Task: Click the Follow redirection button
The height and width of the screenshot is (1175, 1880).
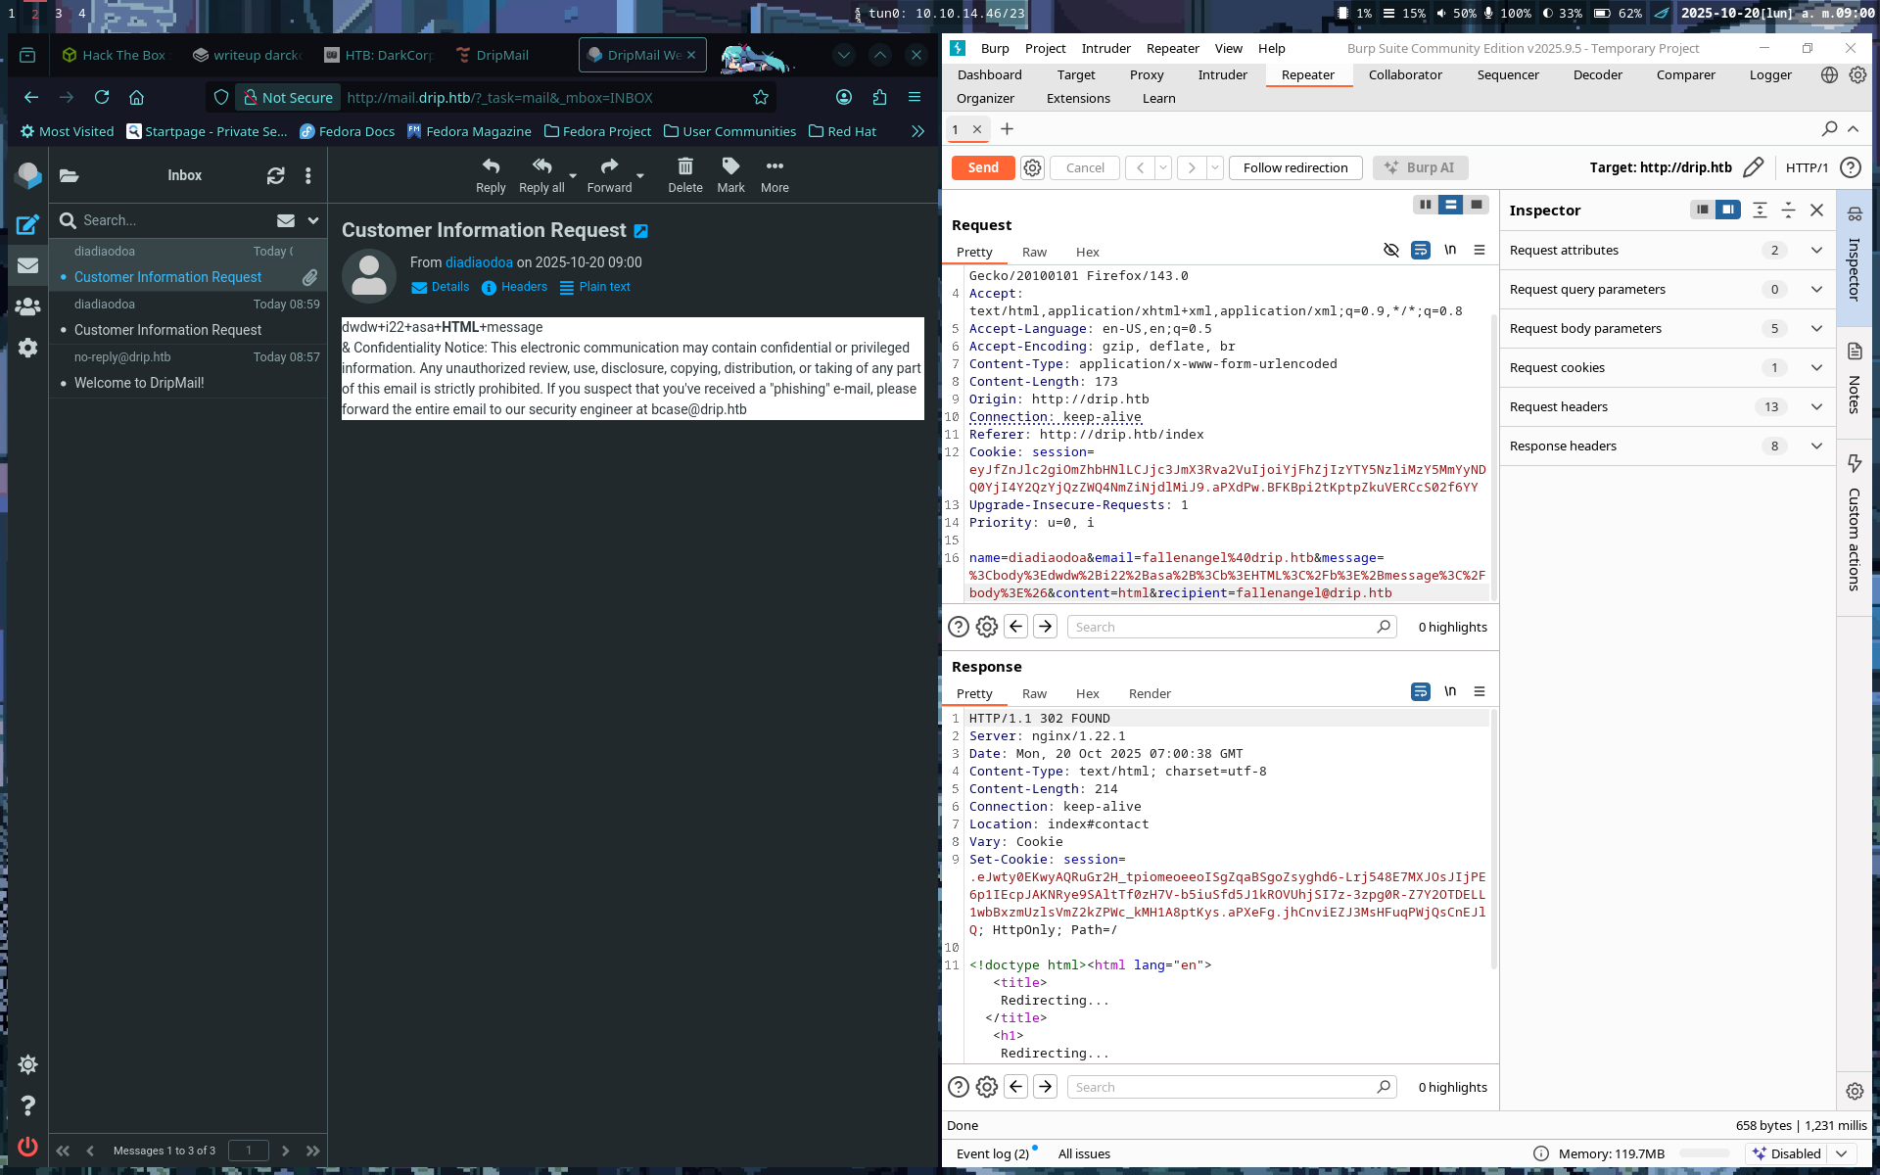Action: point(1294,167)
